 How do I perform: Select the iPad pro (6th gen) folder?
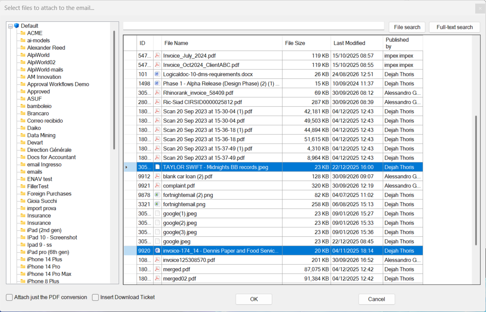[48, 252]
